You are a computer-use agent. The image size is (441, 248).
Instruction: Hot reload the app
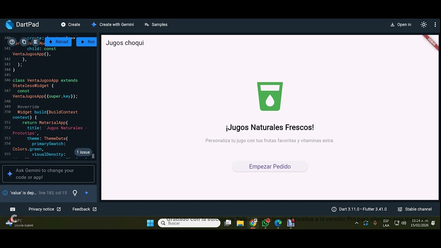(58, 42)
